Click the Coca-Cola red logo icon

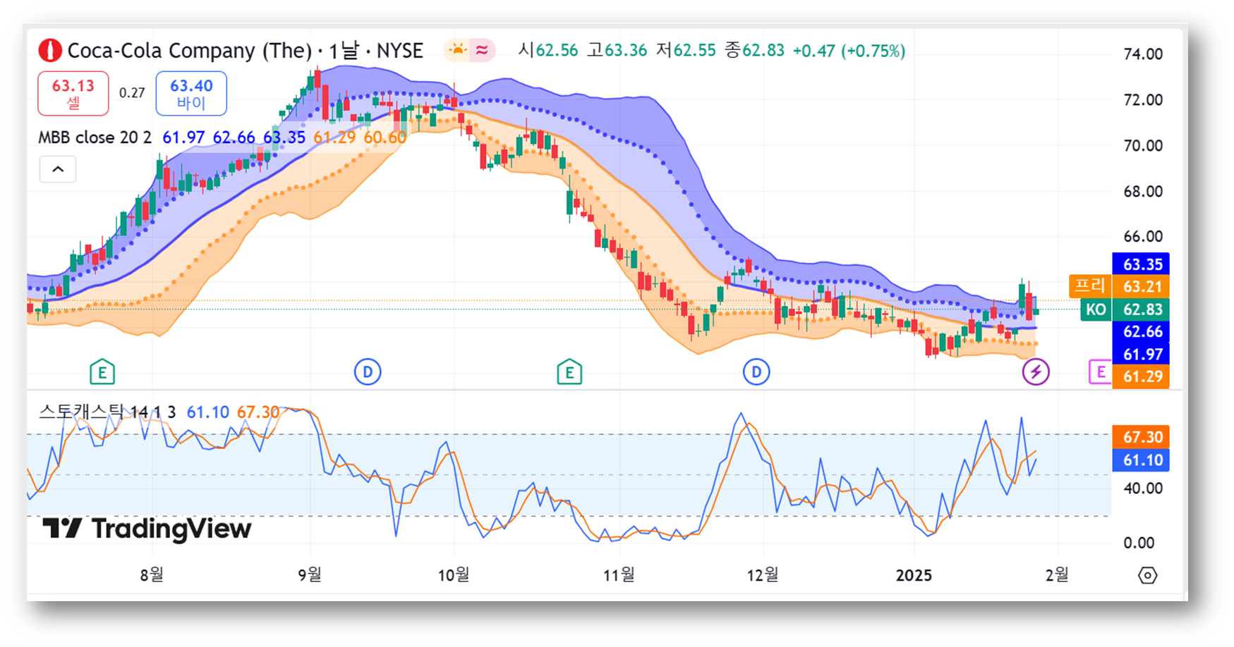coord(50,51)
